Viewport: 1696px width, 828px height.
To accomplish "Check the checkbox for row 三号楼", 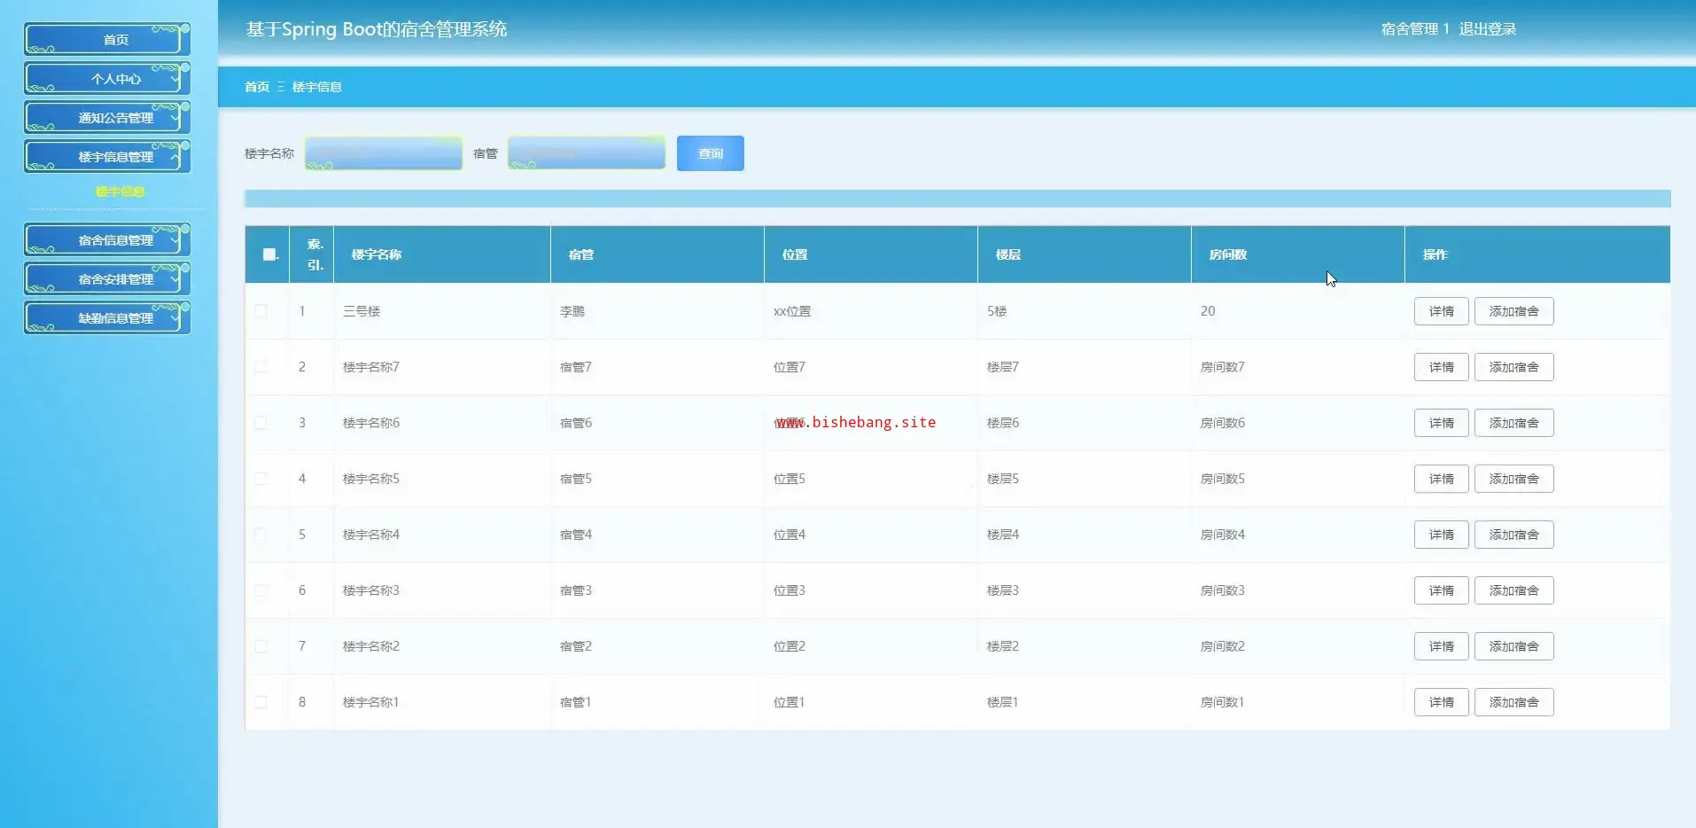I will [x=261, y=311].
